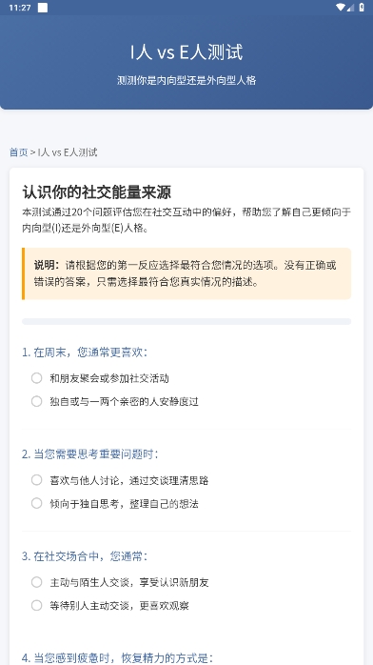Choose 喜欢与他人讨论，通过交谈理清思路
The height and width of the screenshot is (665, 373).
(37, 480)
